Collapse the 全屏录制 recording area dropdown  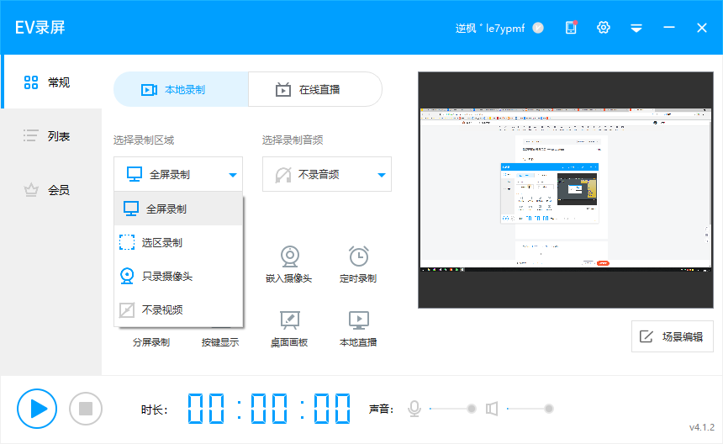coord(178,174)
